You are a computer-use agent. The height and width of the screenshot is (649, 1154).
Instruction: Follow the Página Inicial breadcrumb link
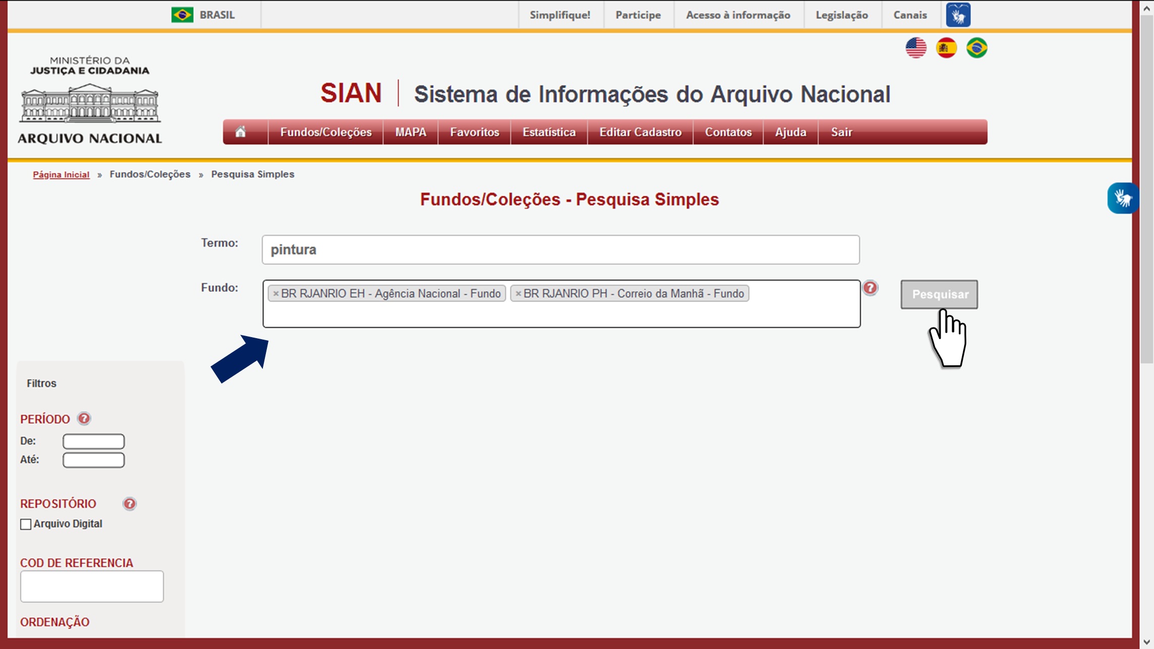61,174
